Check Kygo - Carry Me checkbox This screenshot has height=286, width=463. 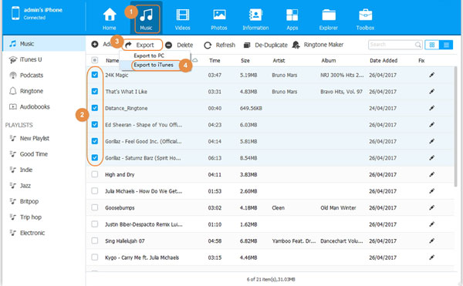pyautogui.click(x=94, y=257)
